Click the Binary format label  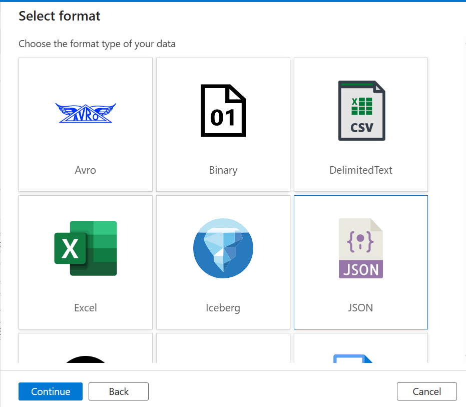click(223, 170)
